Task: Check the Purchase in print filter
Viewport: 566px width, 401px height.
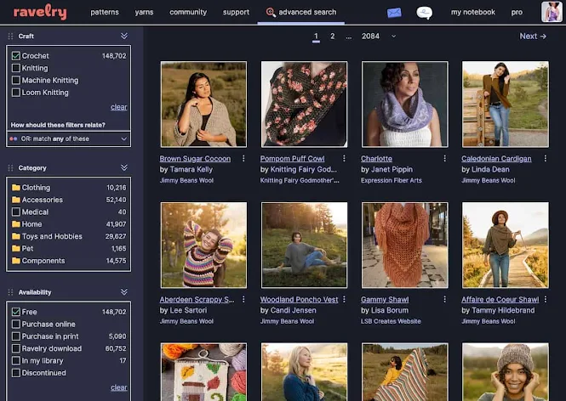Action: coord(16,336)
